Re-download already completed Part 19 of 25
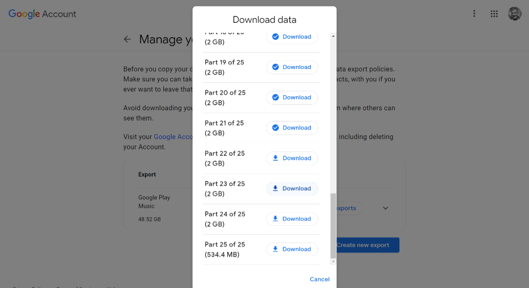Screen dimensions: 529x288 (292, 67)
